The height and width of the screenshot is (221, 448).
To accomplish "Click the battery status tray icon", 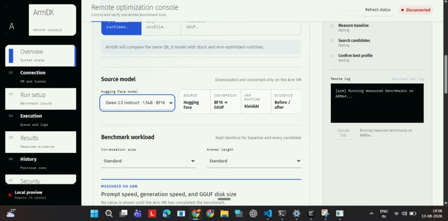I will 412,213.
